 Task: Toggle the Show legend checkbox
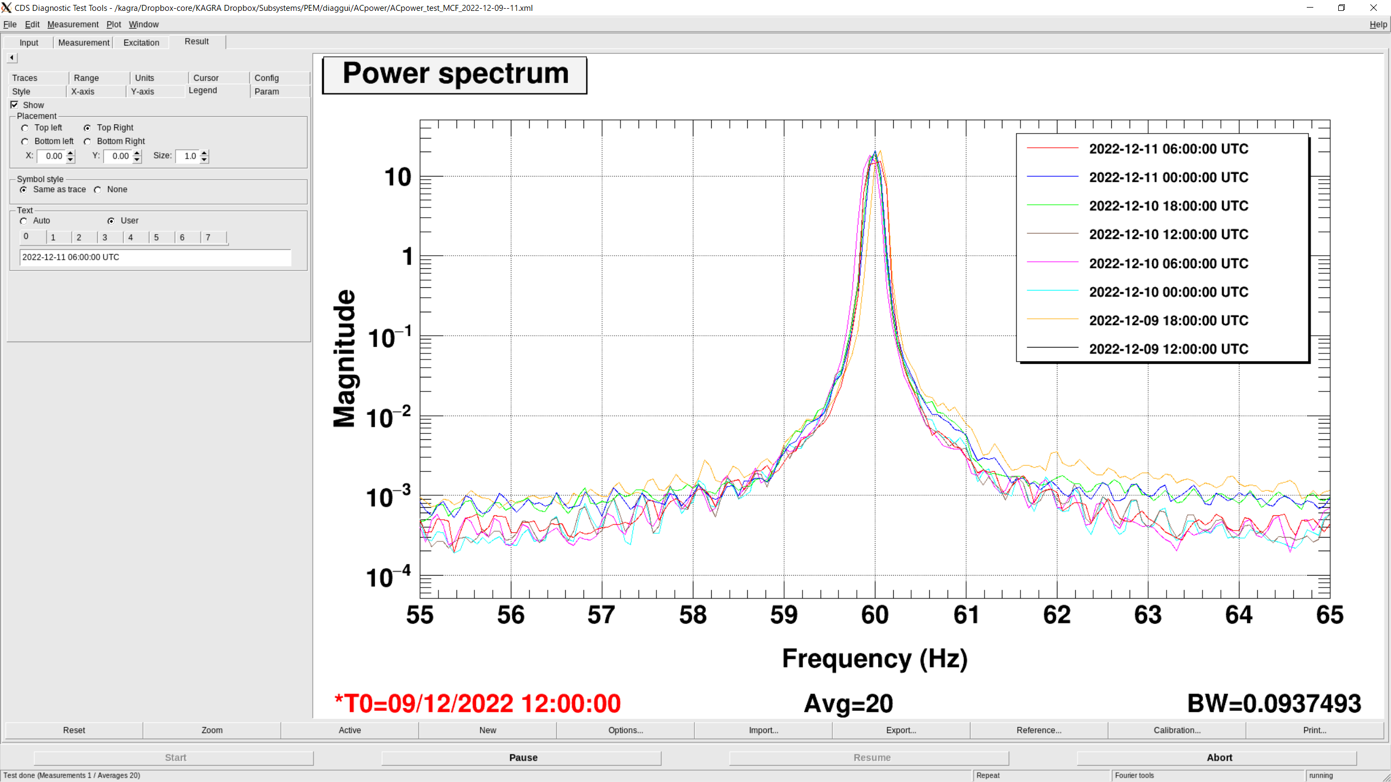[x=15, y=105]
